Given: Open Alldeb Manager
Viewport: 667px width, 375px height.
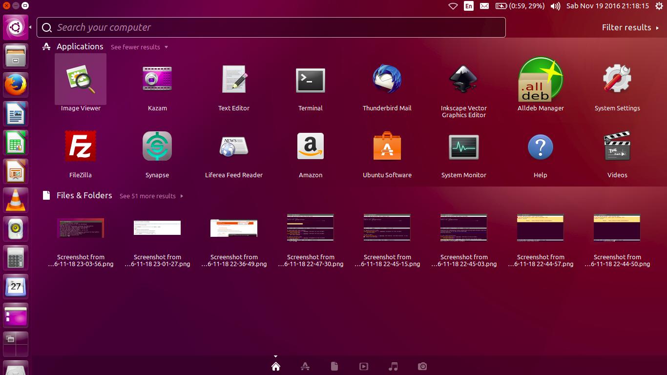Looking at the screenshot, I should [x=541, y=79].
